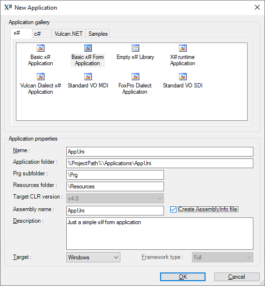Open the Vulcan.NET tab

point(69,34)
